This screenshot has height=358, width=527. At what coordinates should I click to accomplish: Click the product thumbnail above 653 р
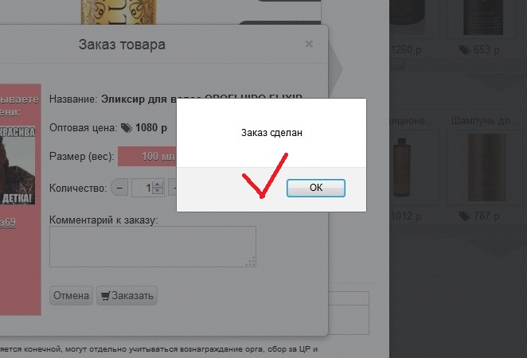click(x=483, y=18)
